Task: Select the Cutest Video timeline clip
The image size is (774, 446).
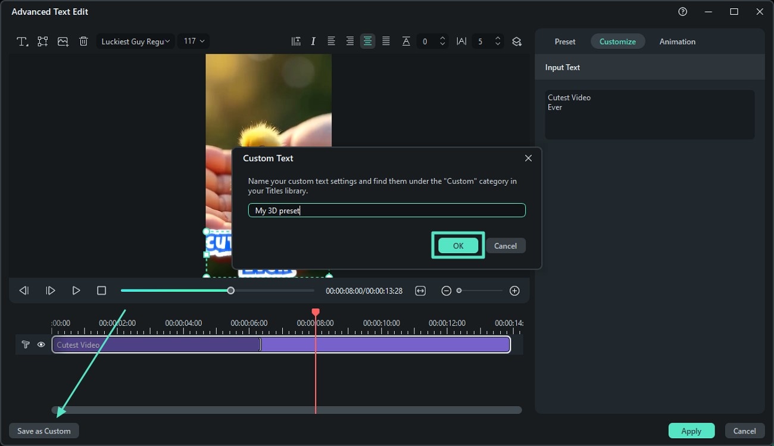Action: [281, 345]
